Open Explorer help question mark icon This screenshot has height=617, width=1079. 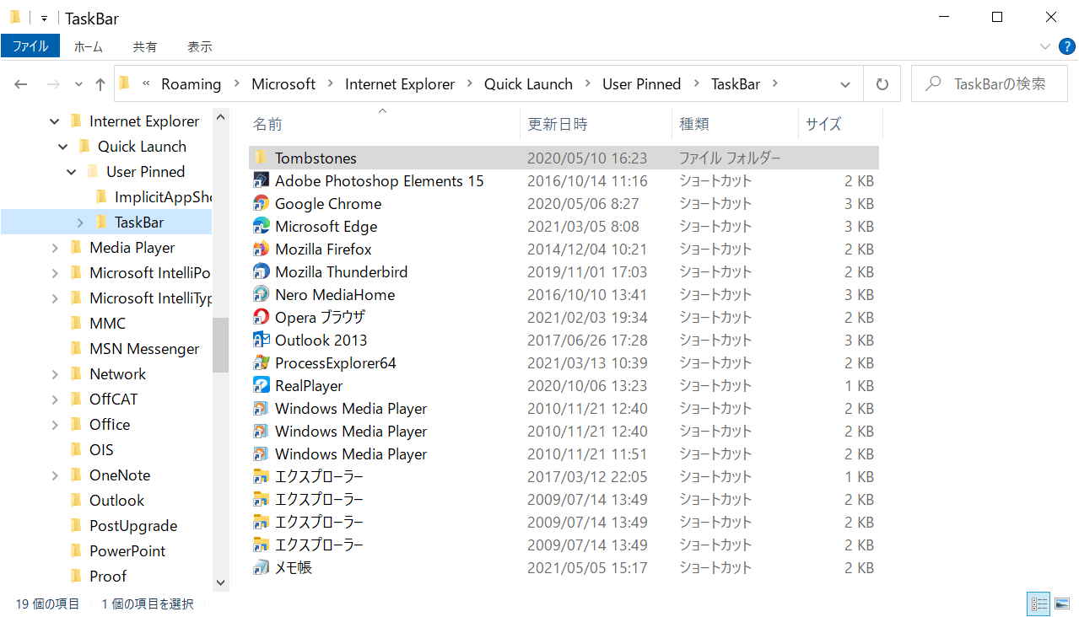point(1067,46)
